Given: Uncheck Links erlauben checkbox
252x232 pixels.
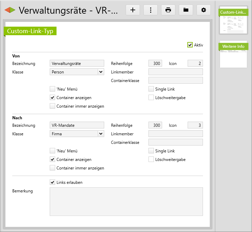Looking at the screenshot, I should 52,182.
